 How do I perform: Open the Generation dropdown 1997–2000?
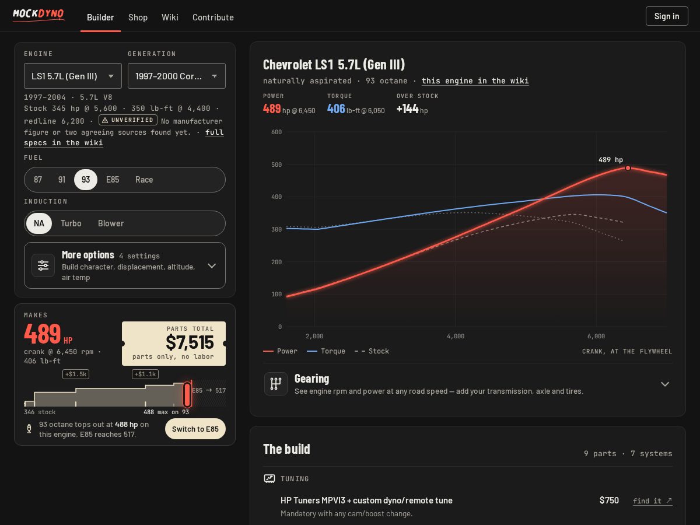(177, 76)
